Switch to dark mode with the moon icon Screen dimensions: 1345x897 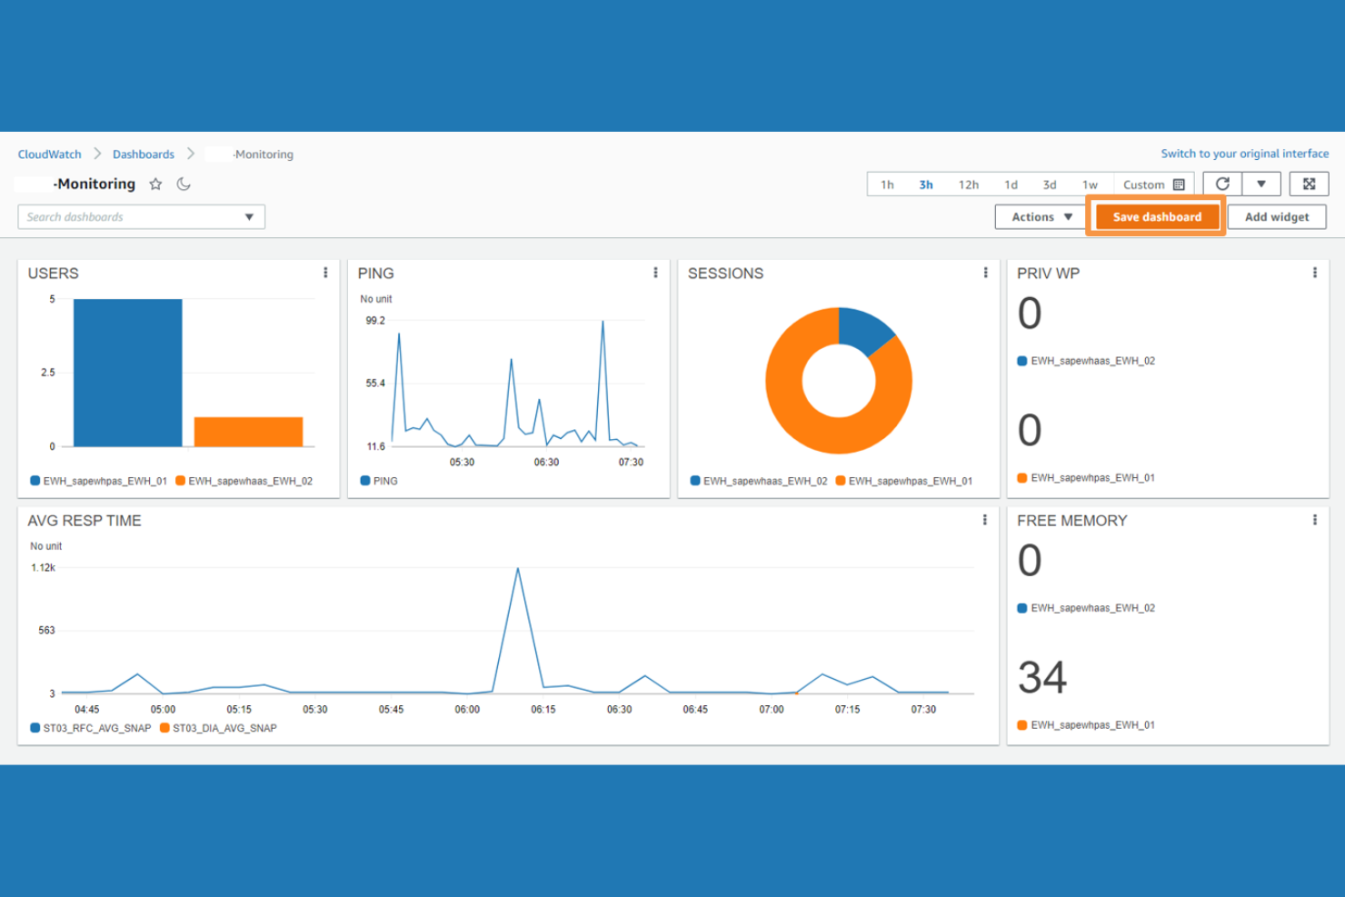tap(184, 184)
